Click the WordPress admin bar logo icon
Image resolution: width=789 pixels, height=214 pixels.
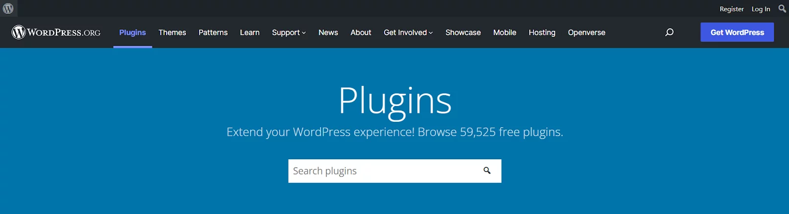point(8,8)
